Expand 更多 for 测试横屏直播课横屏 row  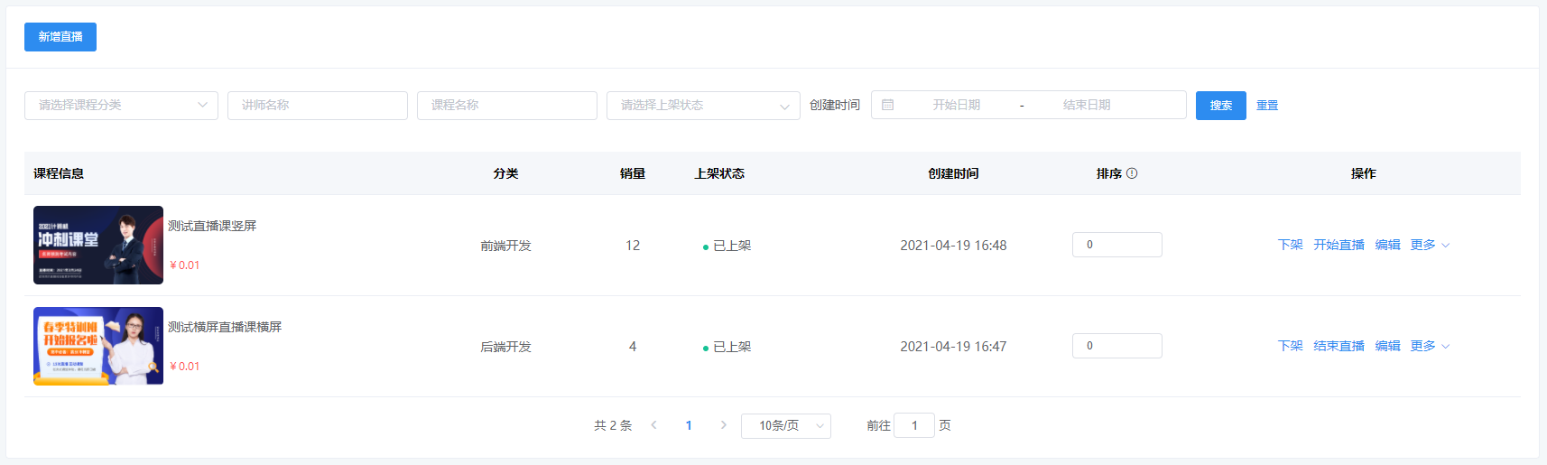[1430, 346]
